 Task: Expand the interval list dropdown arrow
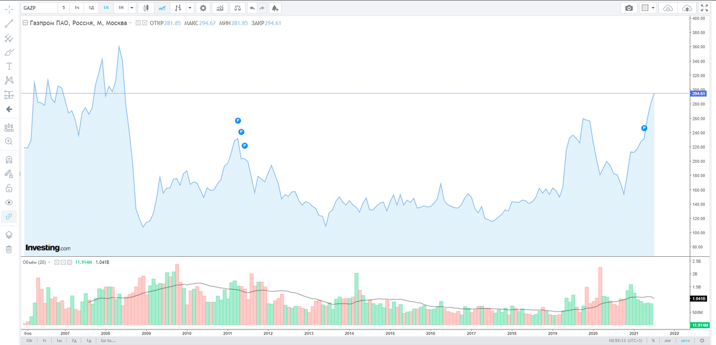click(132, 8)
